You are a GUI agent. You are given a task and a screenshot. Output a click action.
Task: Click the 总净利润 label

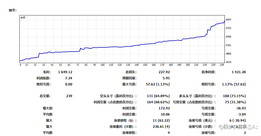coord(209,72)
